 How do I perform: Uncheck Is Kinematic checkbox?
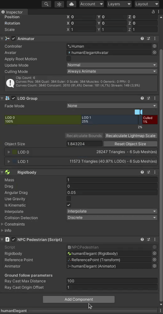tap(69, 205)
